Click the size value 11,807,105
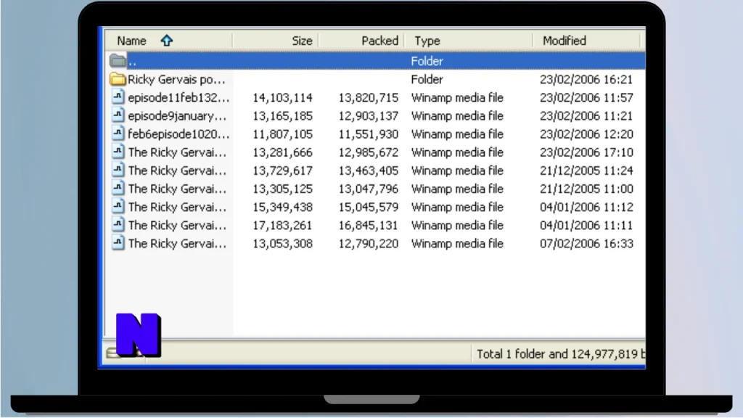 tap(282, 134)
